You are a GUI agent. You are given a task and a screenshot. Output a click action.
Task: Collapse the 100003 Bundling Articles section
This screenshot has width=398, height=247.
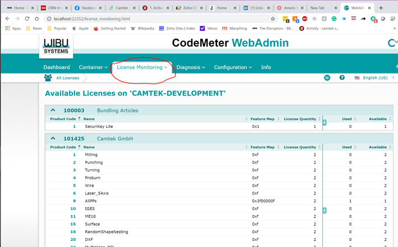(x=53, y=111)
